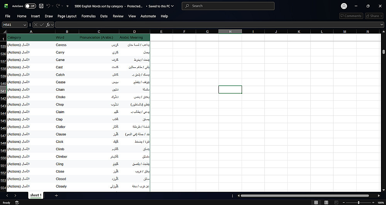Expand the formula bar chevron
The width and height of the screenshot is (386, 205).
tap(382, 25)
